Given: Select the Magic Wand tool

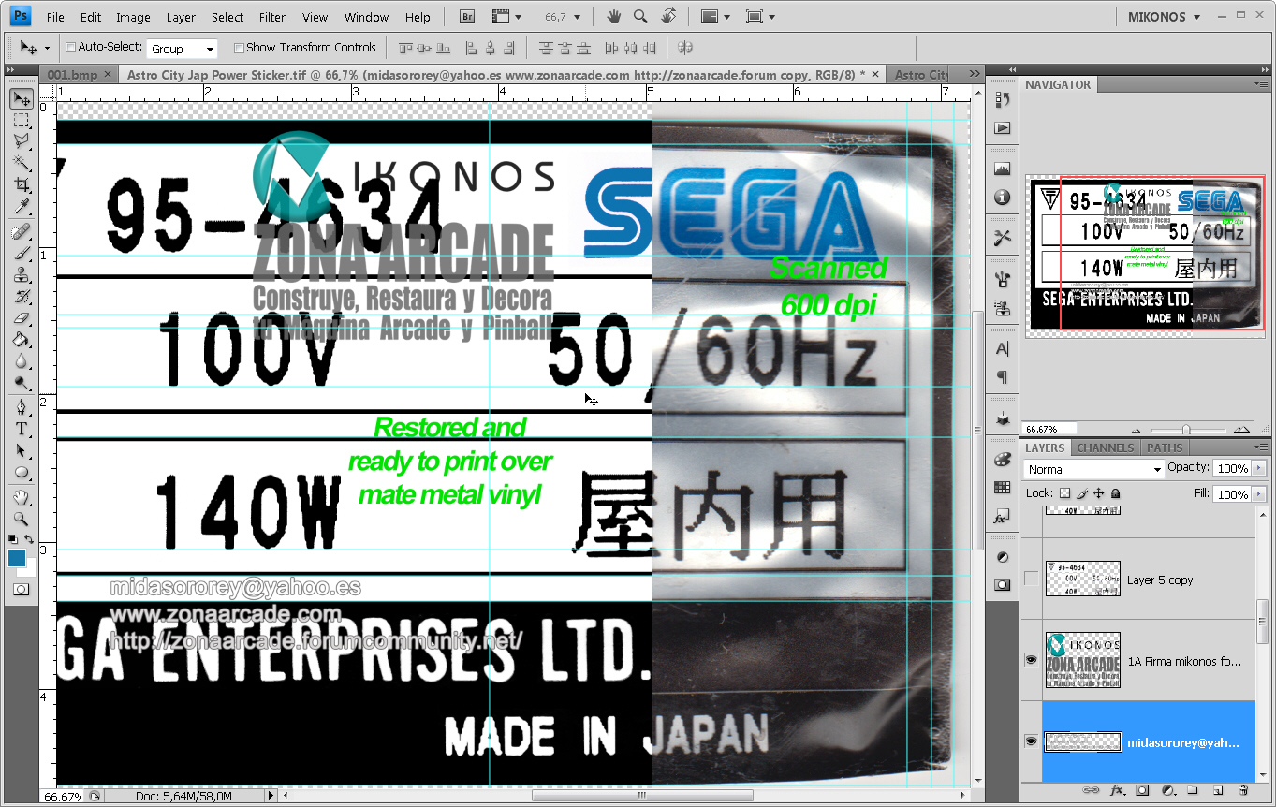Looking at the screenshot, I should click(21, 163).
